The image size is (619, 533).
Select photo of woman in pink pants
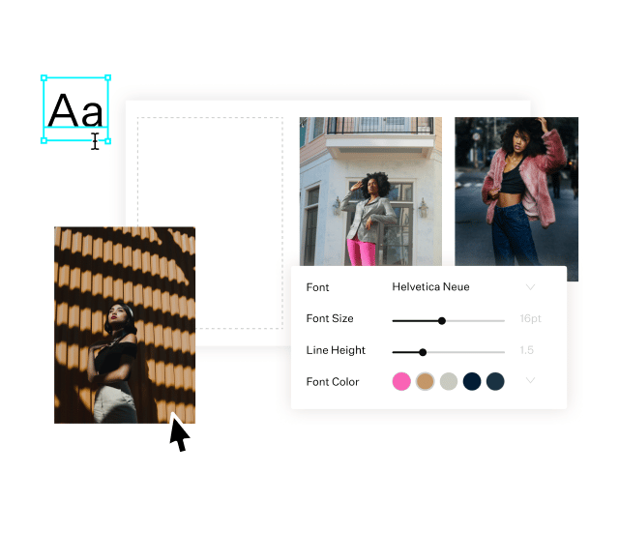coord(370,192)
